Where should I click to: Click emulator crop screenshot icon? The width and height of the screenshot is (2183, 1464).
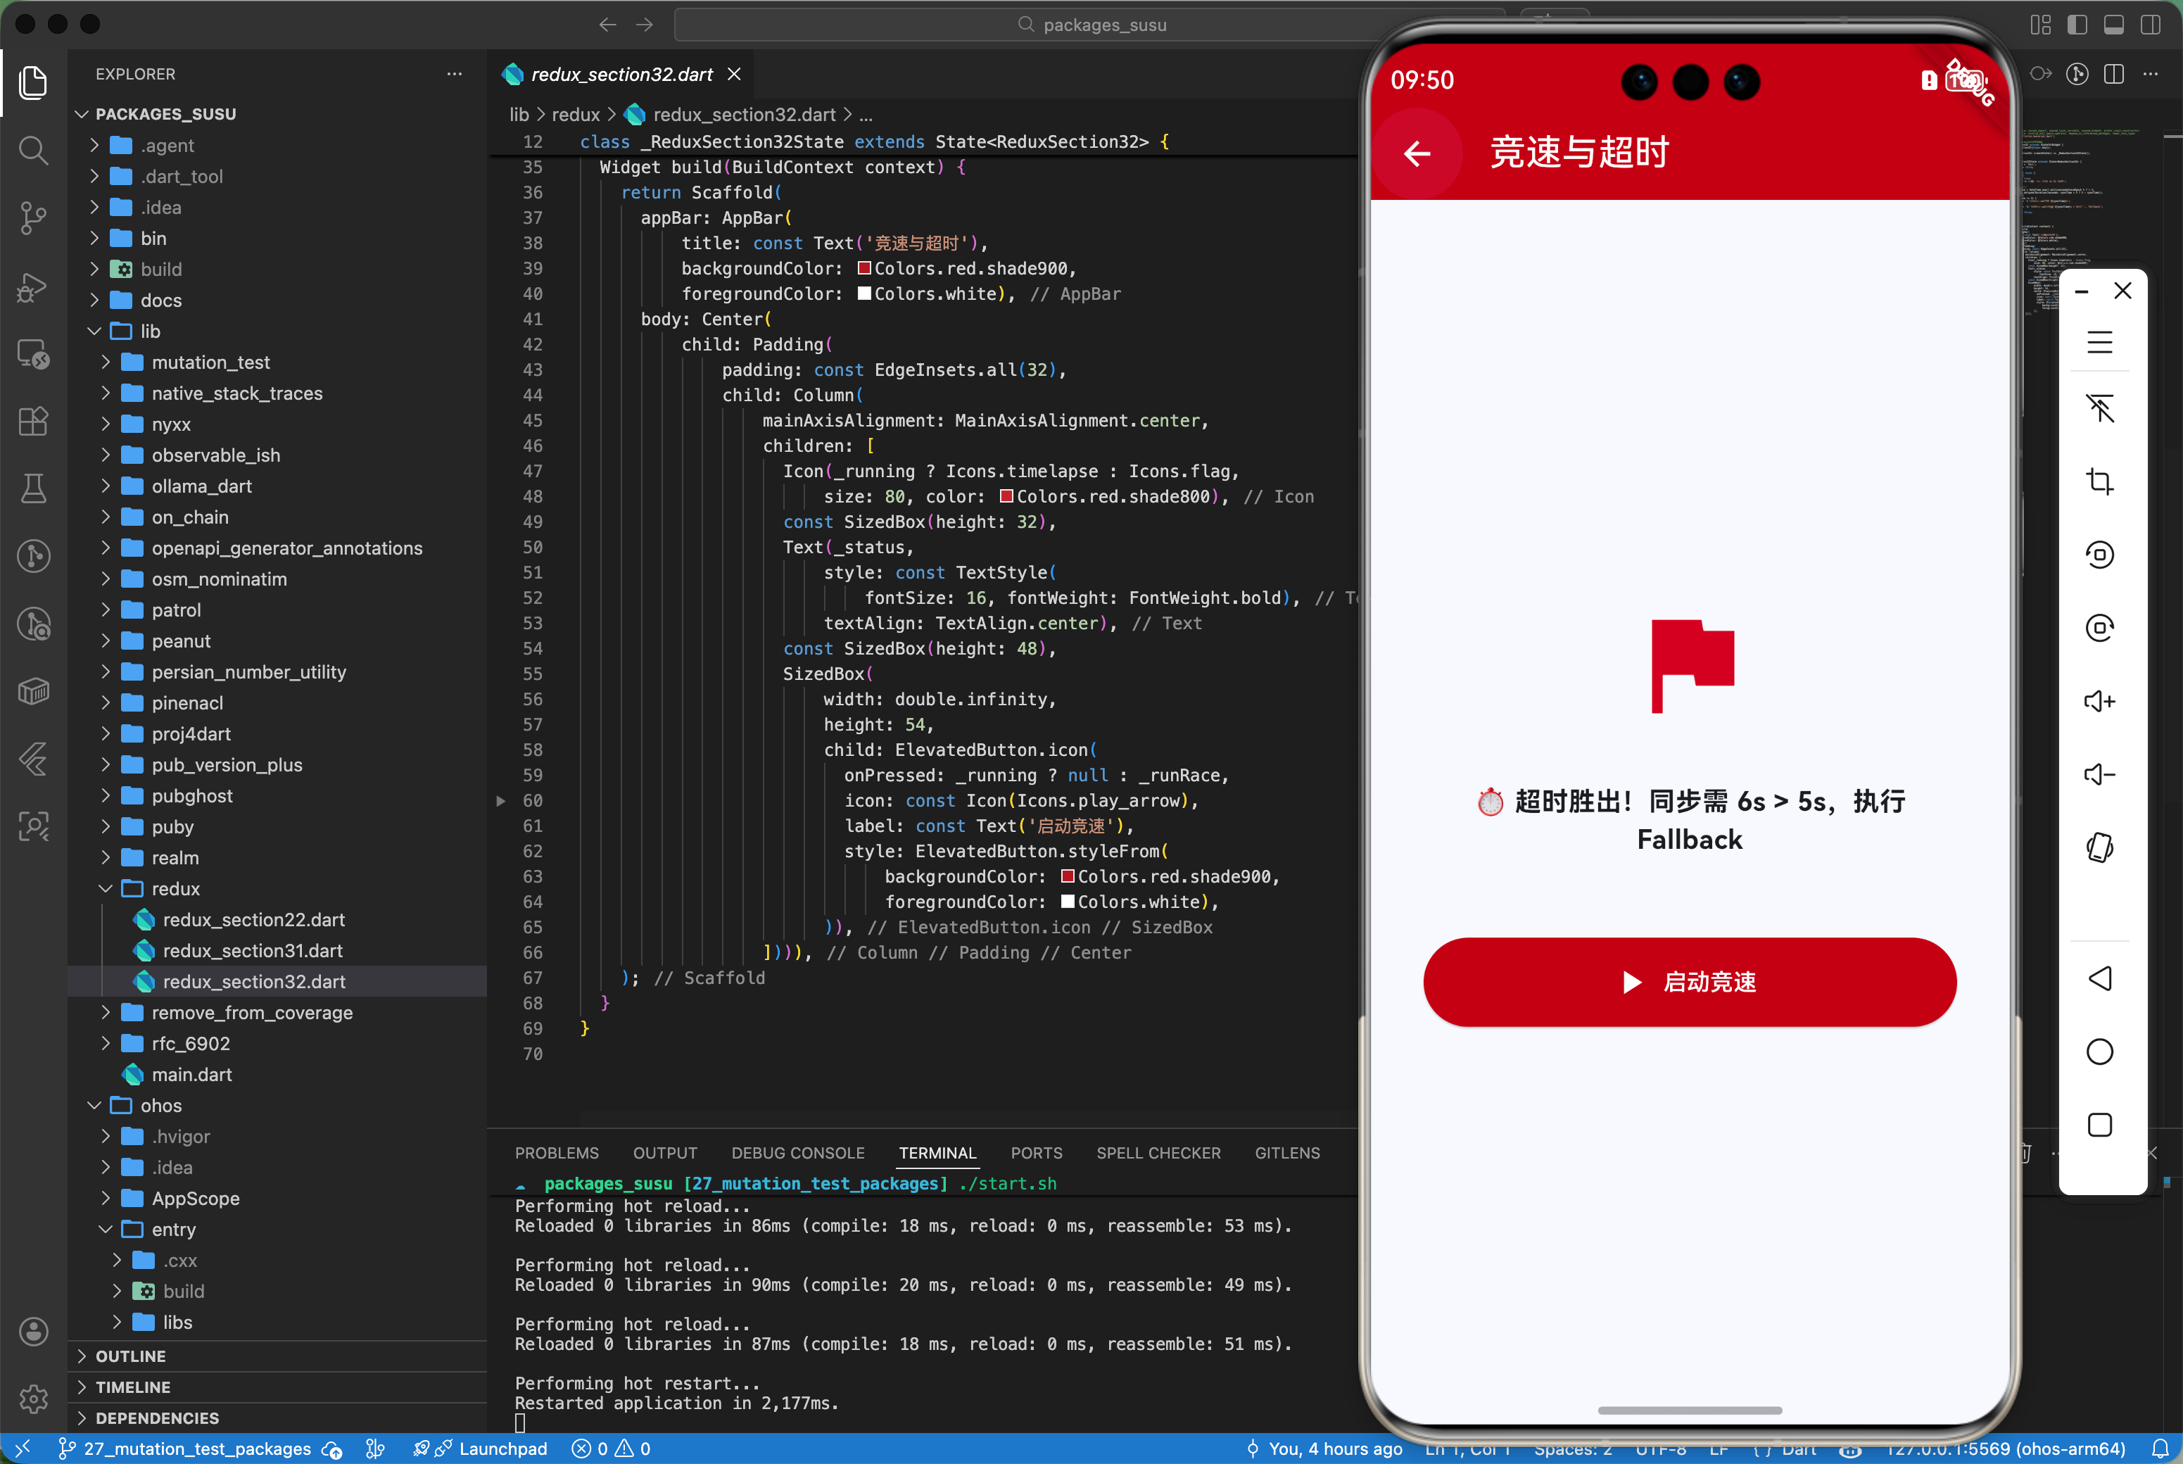point(2099,481)
